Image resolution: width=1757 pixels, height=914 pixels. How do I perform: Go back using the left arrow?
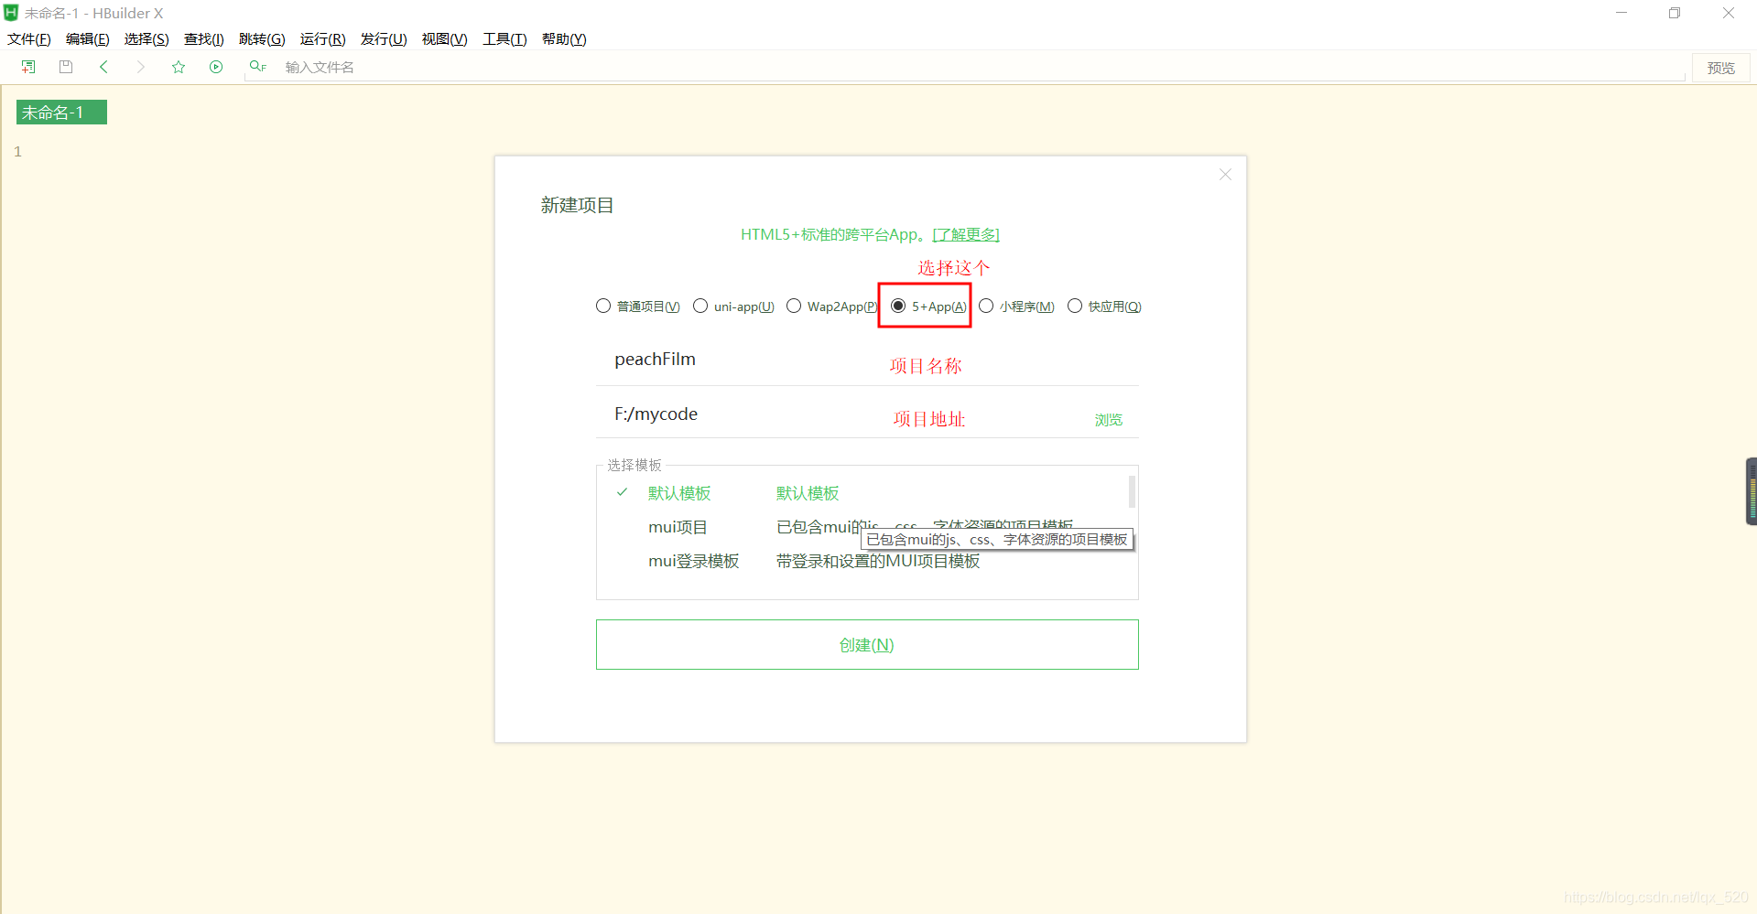tap(103, 67)
